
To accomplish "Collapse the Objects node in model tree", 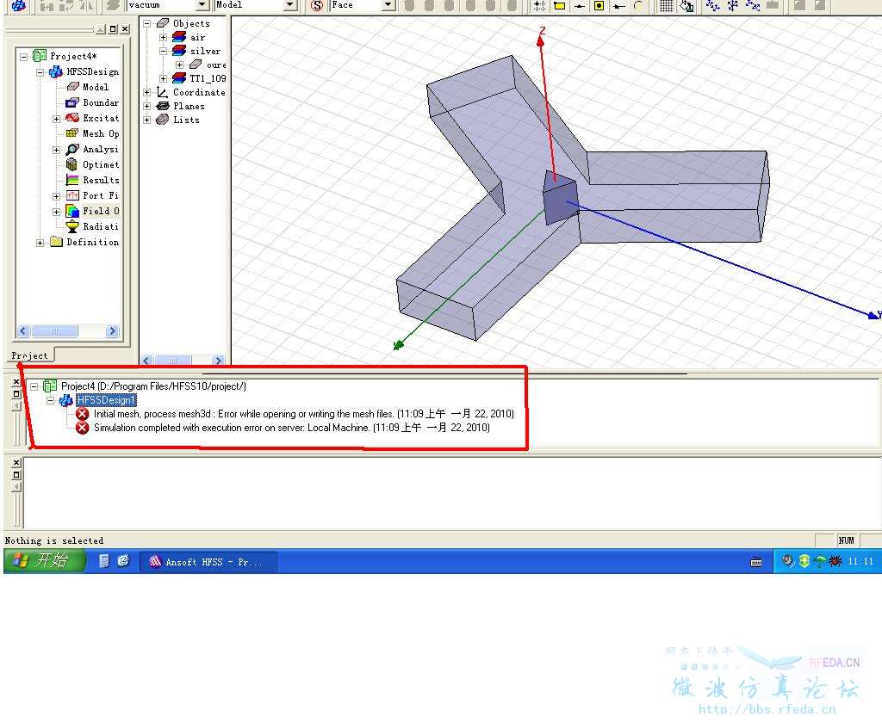I will pyautogui.click(x=146, y=23).
